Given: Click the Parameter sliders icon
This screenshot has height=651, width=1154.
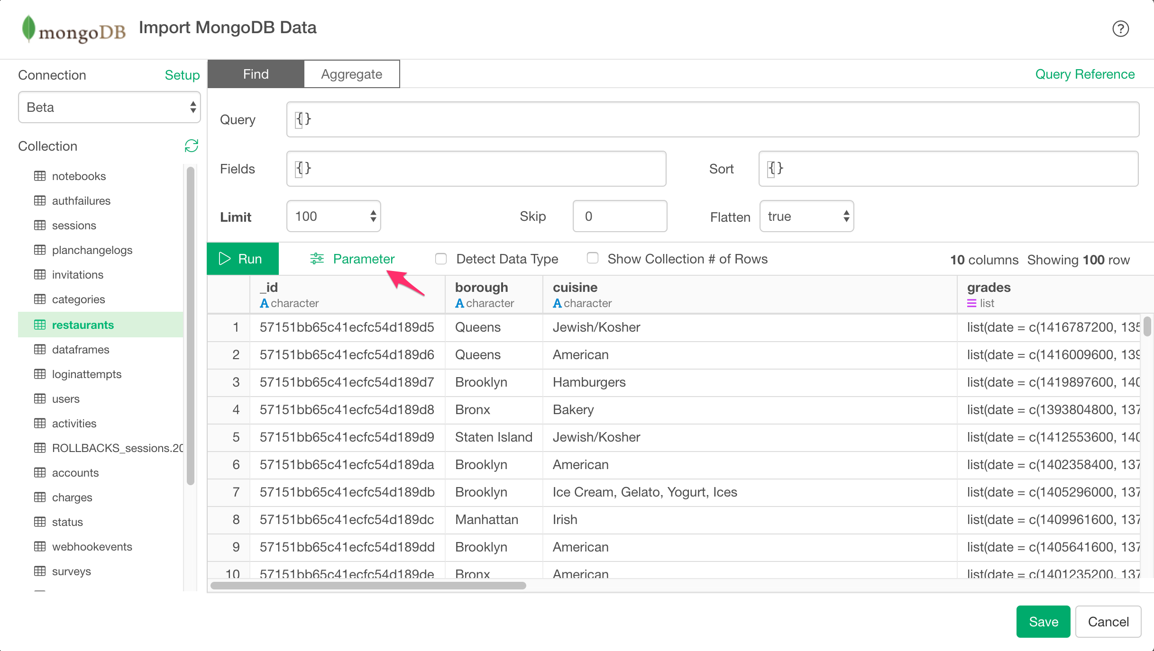Looking at the screenshot, I should tap(317, 259).
